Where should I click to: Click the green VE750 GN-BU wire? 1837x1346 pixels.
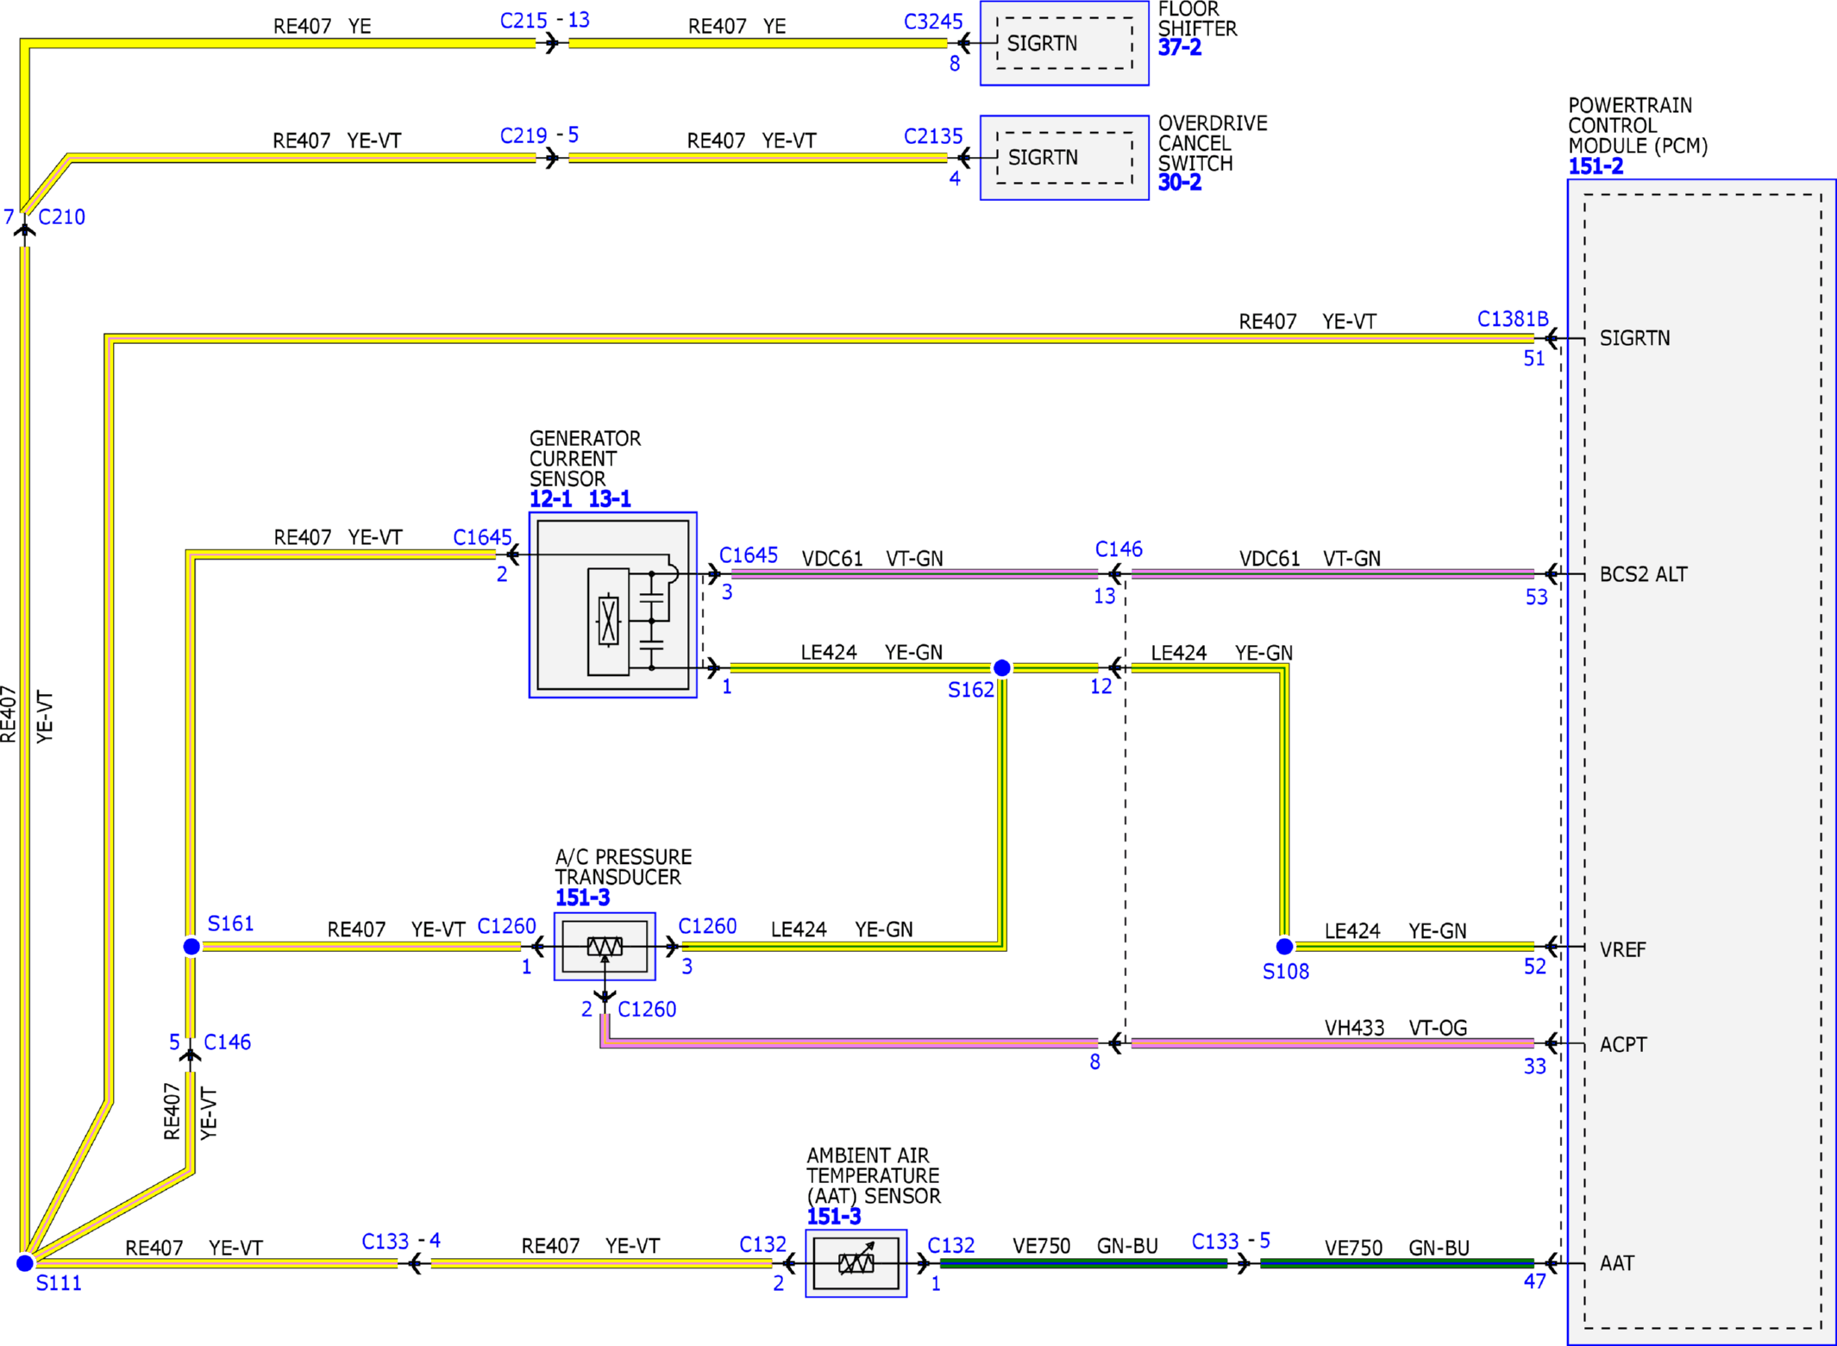coord(1083,1263)
